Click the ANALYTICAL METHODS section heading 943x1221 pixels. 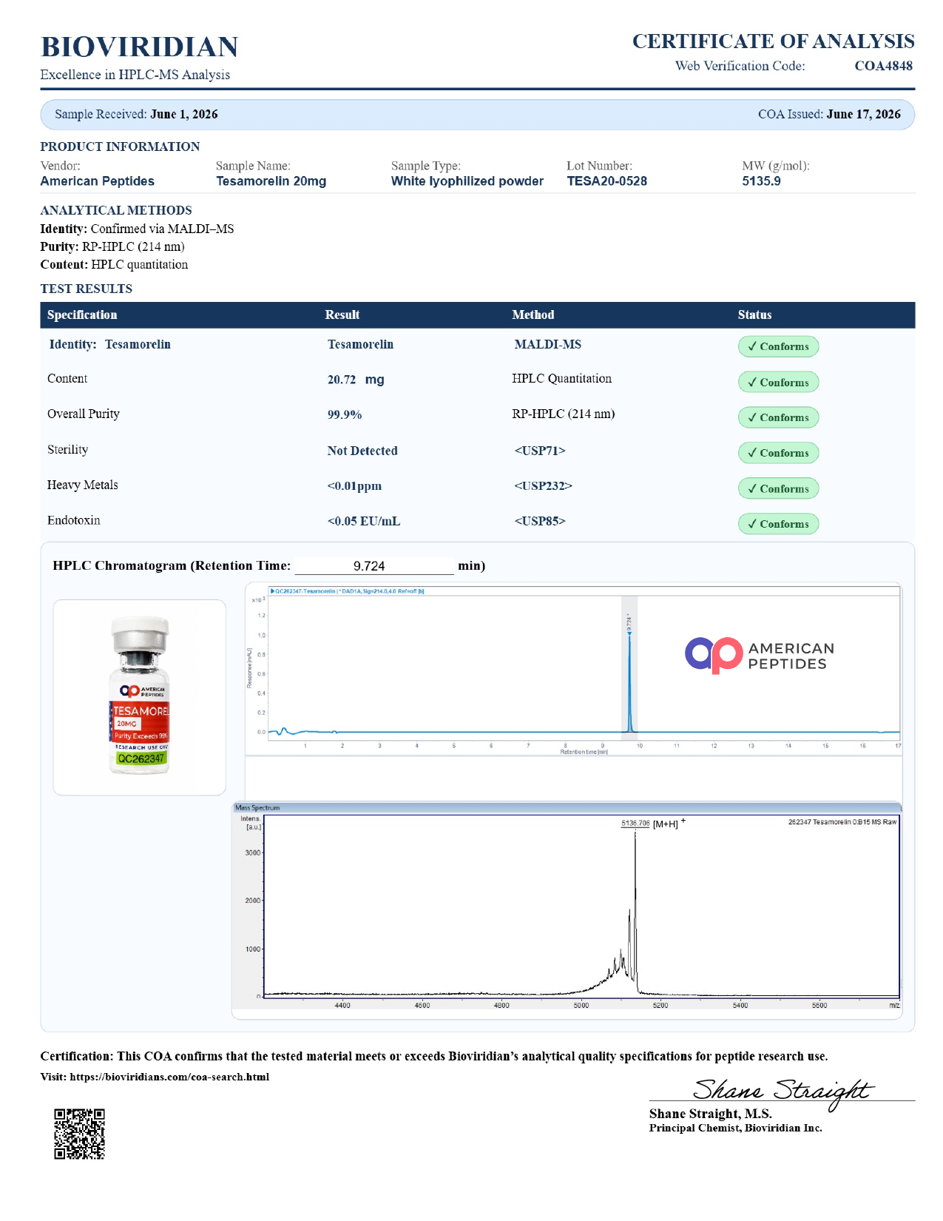click(x=116, y=210)
